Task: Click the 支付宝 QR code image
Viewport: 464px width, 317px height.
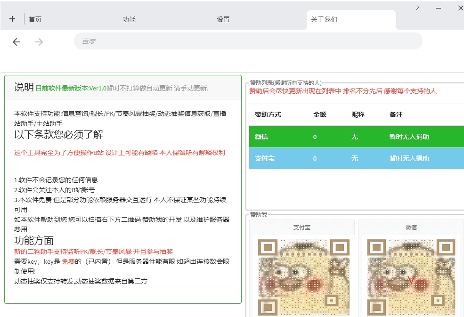Action: 304,277
